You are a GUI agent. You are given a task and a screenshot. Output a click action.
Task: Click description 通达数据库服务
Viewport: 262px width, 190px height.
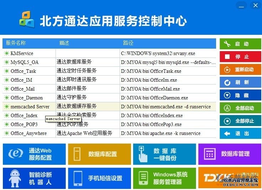click(74, 62)
